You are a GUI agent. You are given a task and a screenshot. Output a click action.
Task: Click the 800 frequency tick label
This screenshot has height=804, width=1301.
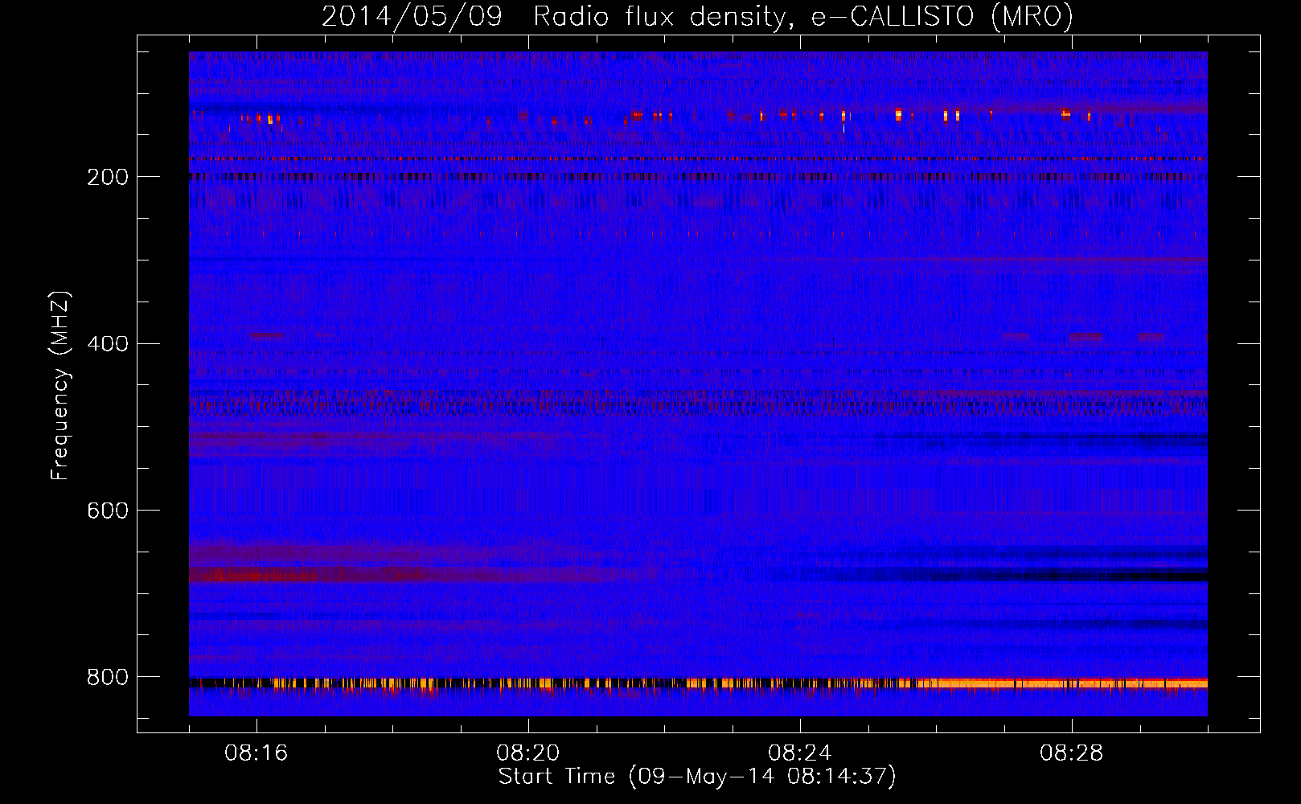(108, 677)
